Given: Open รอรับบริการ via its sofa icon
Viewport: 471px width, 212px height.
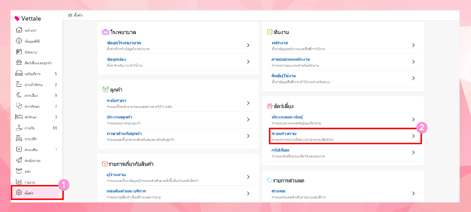Looking at the screenshot, I should pos(19,74).
